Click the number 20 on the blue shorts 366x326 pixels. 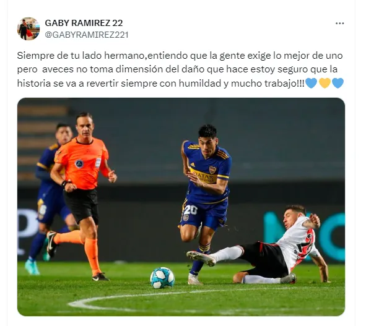[x=191, y=210]
